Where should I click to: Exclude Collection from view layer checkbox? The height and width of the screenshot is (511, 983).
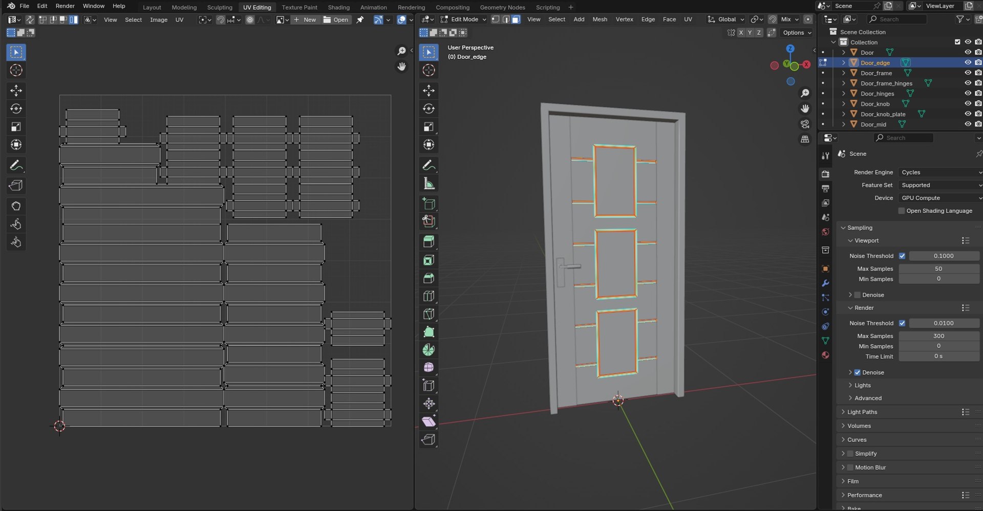click(957, 42)
